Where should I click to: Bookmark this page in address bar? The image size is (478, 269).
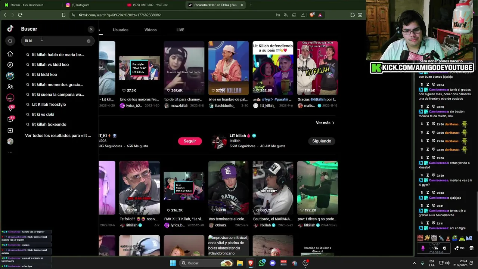click(x=63, y=15)
